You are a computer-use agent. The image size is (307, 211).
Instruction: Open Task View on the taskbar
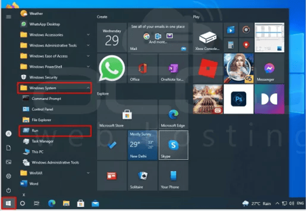(x=37, y=204)
